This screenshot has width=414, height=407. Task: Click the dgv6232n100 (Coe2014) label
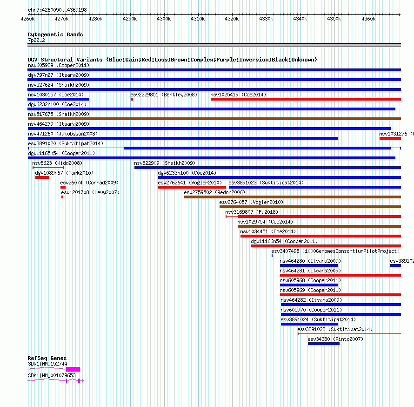57,104
